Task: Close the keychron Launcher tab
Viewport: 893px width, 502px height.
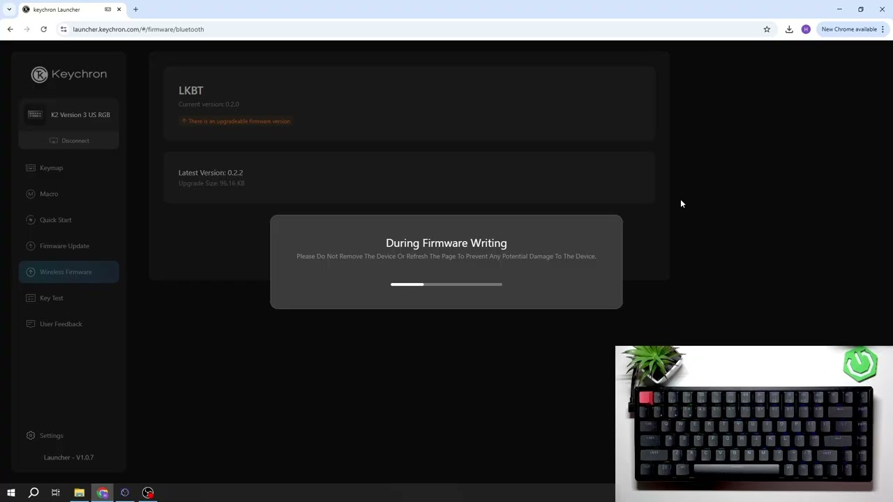Action: 119,10
